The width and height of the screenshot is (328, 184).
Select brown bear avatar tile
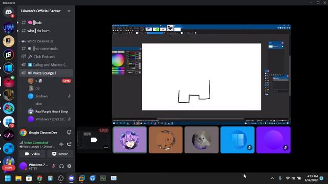point(166,140)
